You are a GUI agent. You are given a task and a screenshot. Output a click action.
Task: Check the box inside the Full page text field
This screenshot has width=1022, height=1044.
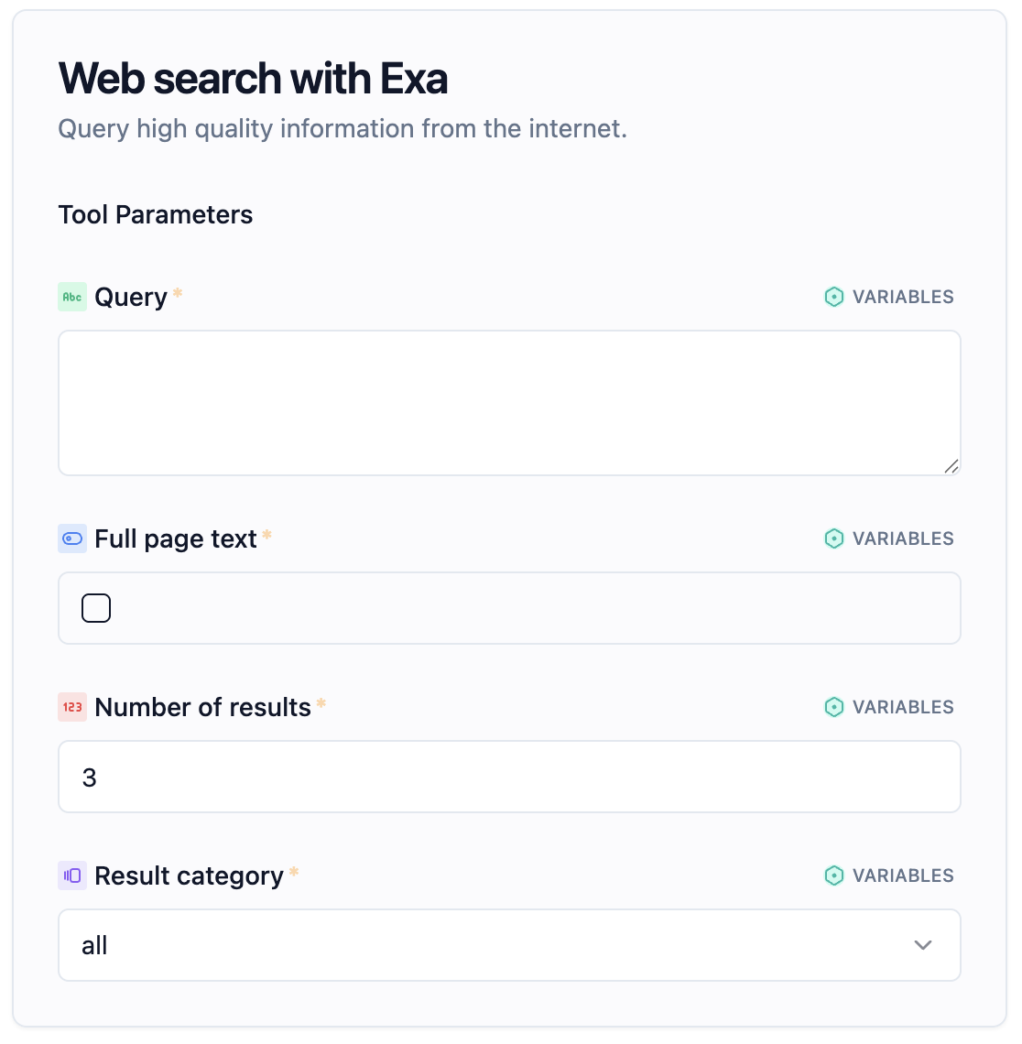click(96, 607)
